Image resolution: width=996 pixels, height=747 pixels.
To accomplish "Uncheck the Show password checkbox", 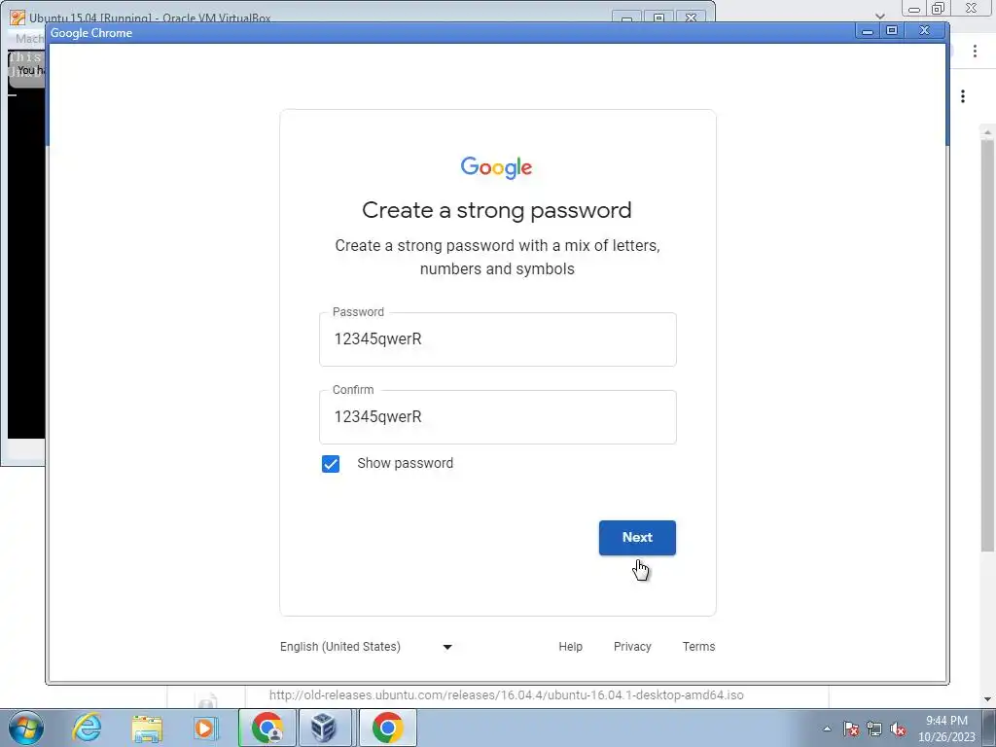I will tap(331, 464).
